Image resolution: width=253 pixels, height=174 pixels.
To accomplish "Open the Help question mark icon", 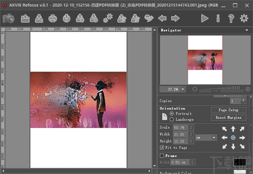I will tap(231, 18).
